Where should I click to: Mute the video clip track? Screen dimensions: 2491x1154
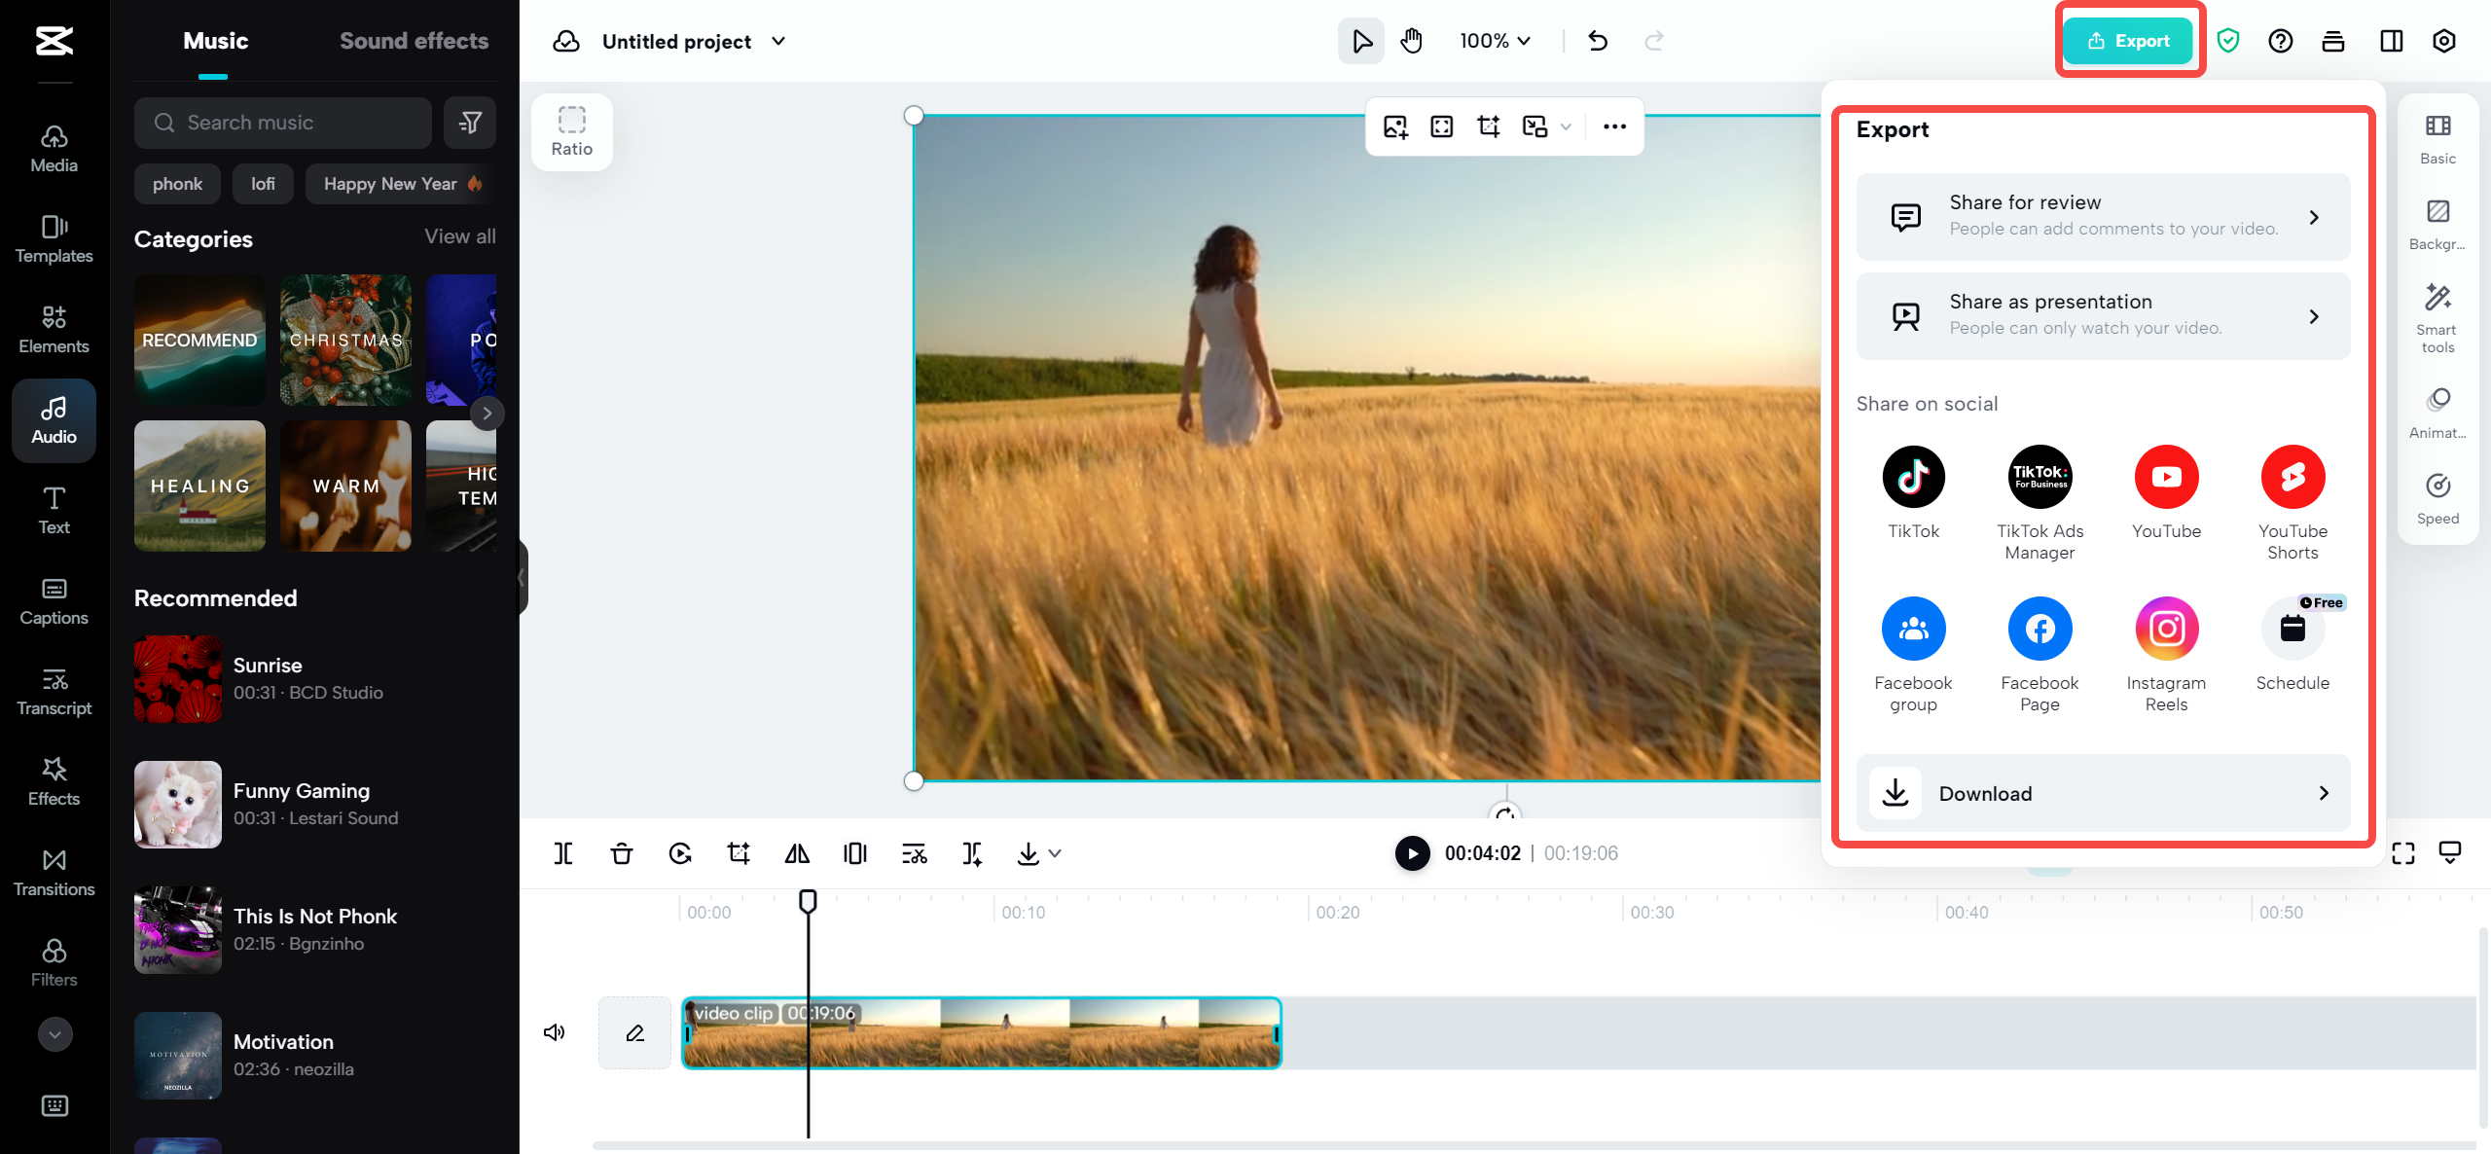(x=554, y=1031)
